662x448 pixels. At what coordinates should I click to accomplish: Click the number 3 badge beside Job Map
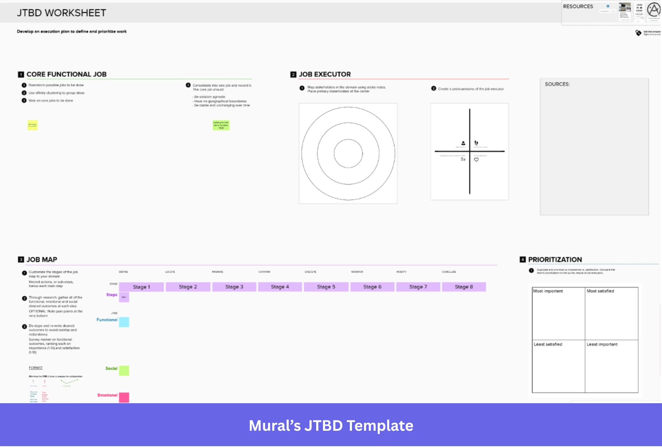coord(21,260)
